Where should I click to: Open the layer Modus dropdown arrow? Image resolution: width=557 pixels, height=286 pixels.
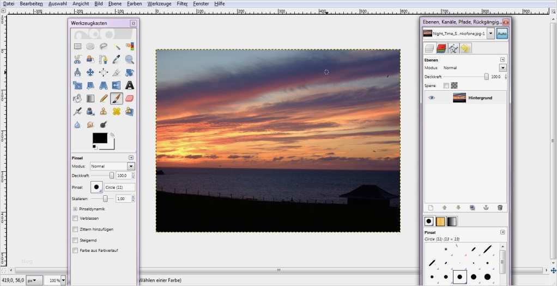(x=502, y=67)
